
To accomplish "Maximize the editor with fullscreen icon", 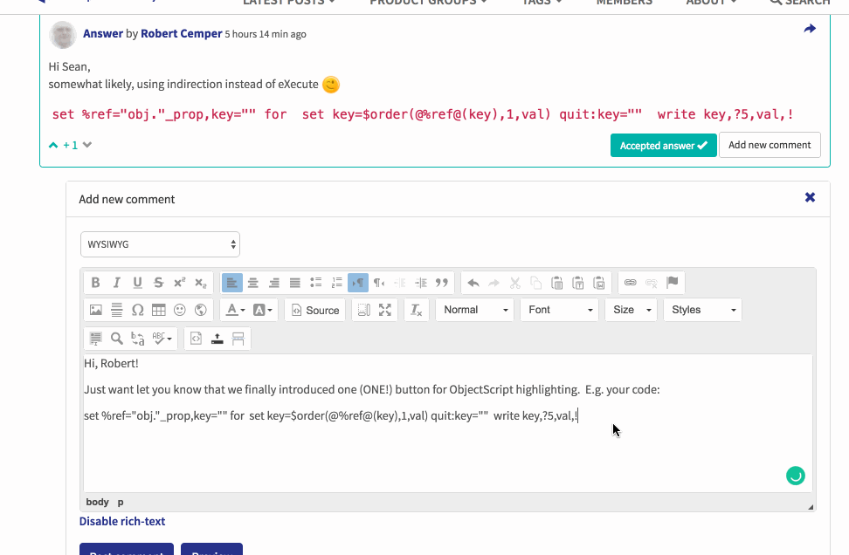I will pos(384,310).
